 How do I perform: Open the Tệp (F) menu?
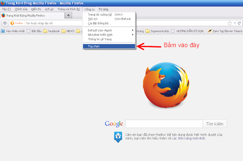point(6,9)
